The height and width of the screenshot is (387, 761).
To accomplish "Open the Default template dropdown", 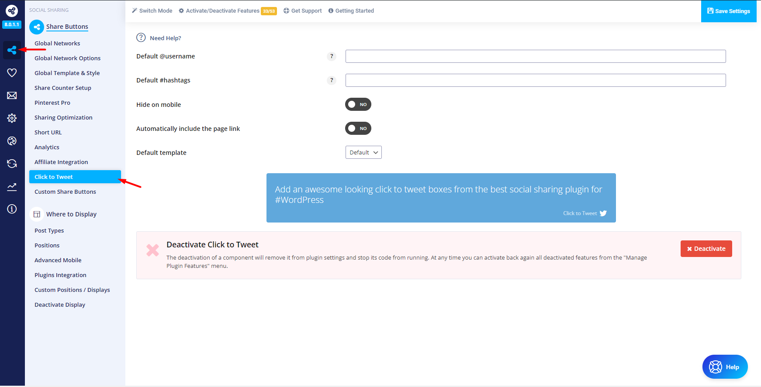I will 363,153.
